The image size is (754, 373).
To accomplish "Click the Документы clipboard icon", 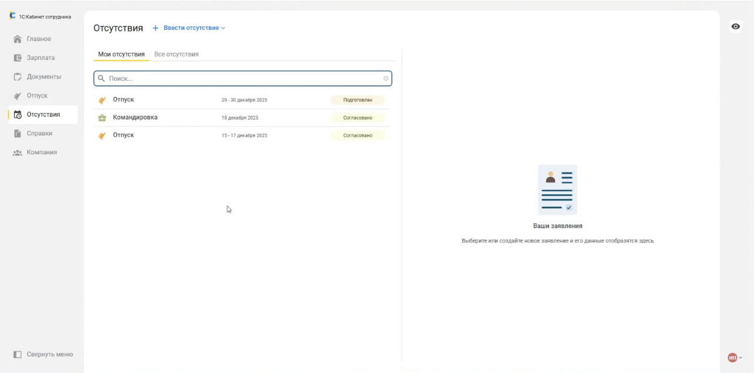I will (18, 77).
